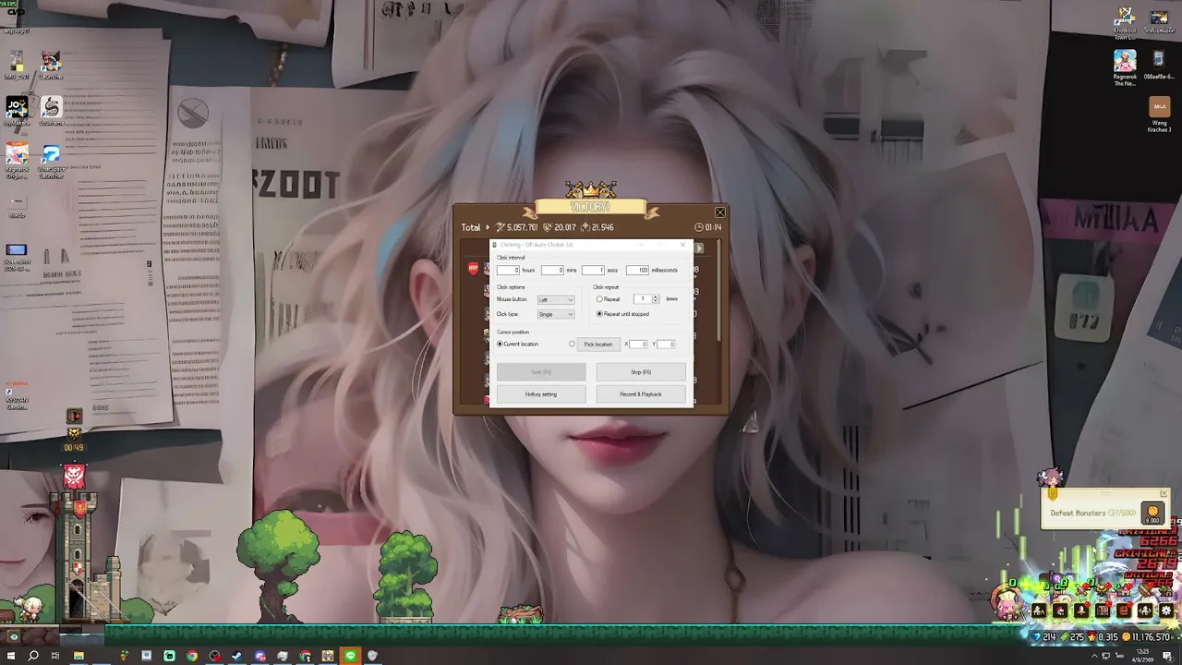The image size is (1182, 665).
Task: Expand the Mouse button dropdown
Action: 556,299
